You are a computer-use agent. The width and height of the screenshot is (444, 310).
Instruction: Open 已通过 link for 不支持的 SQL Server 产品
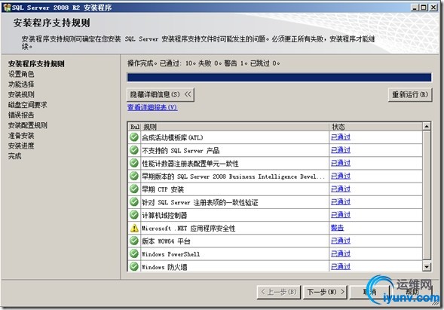pyautogui.click(x=341, y=150)
